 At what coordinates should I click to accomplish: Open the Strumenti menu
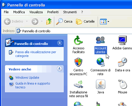pyautogui.click(x=70, y=12)
